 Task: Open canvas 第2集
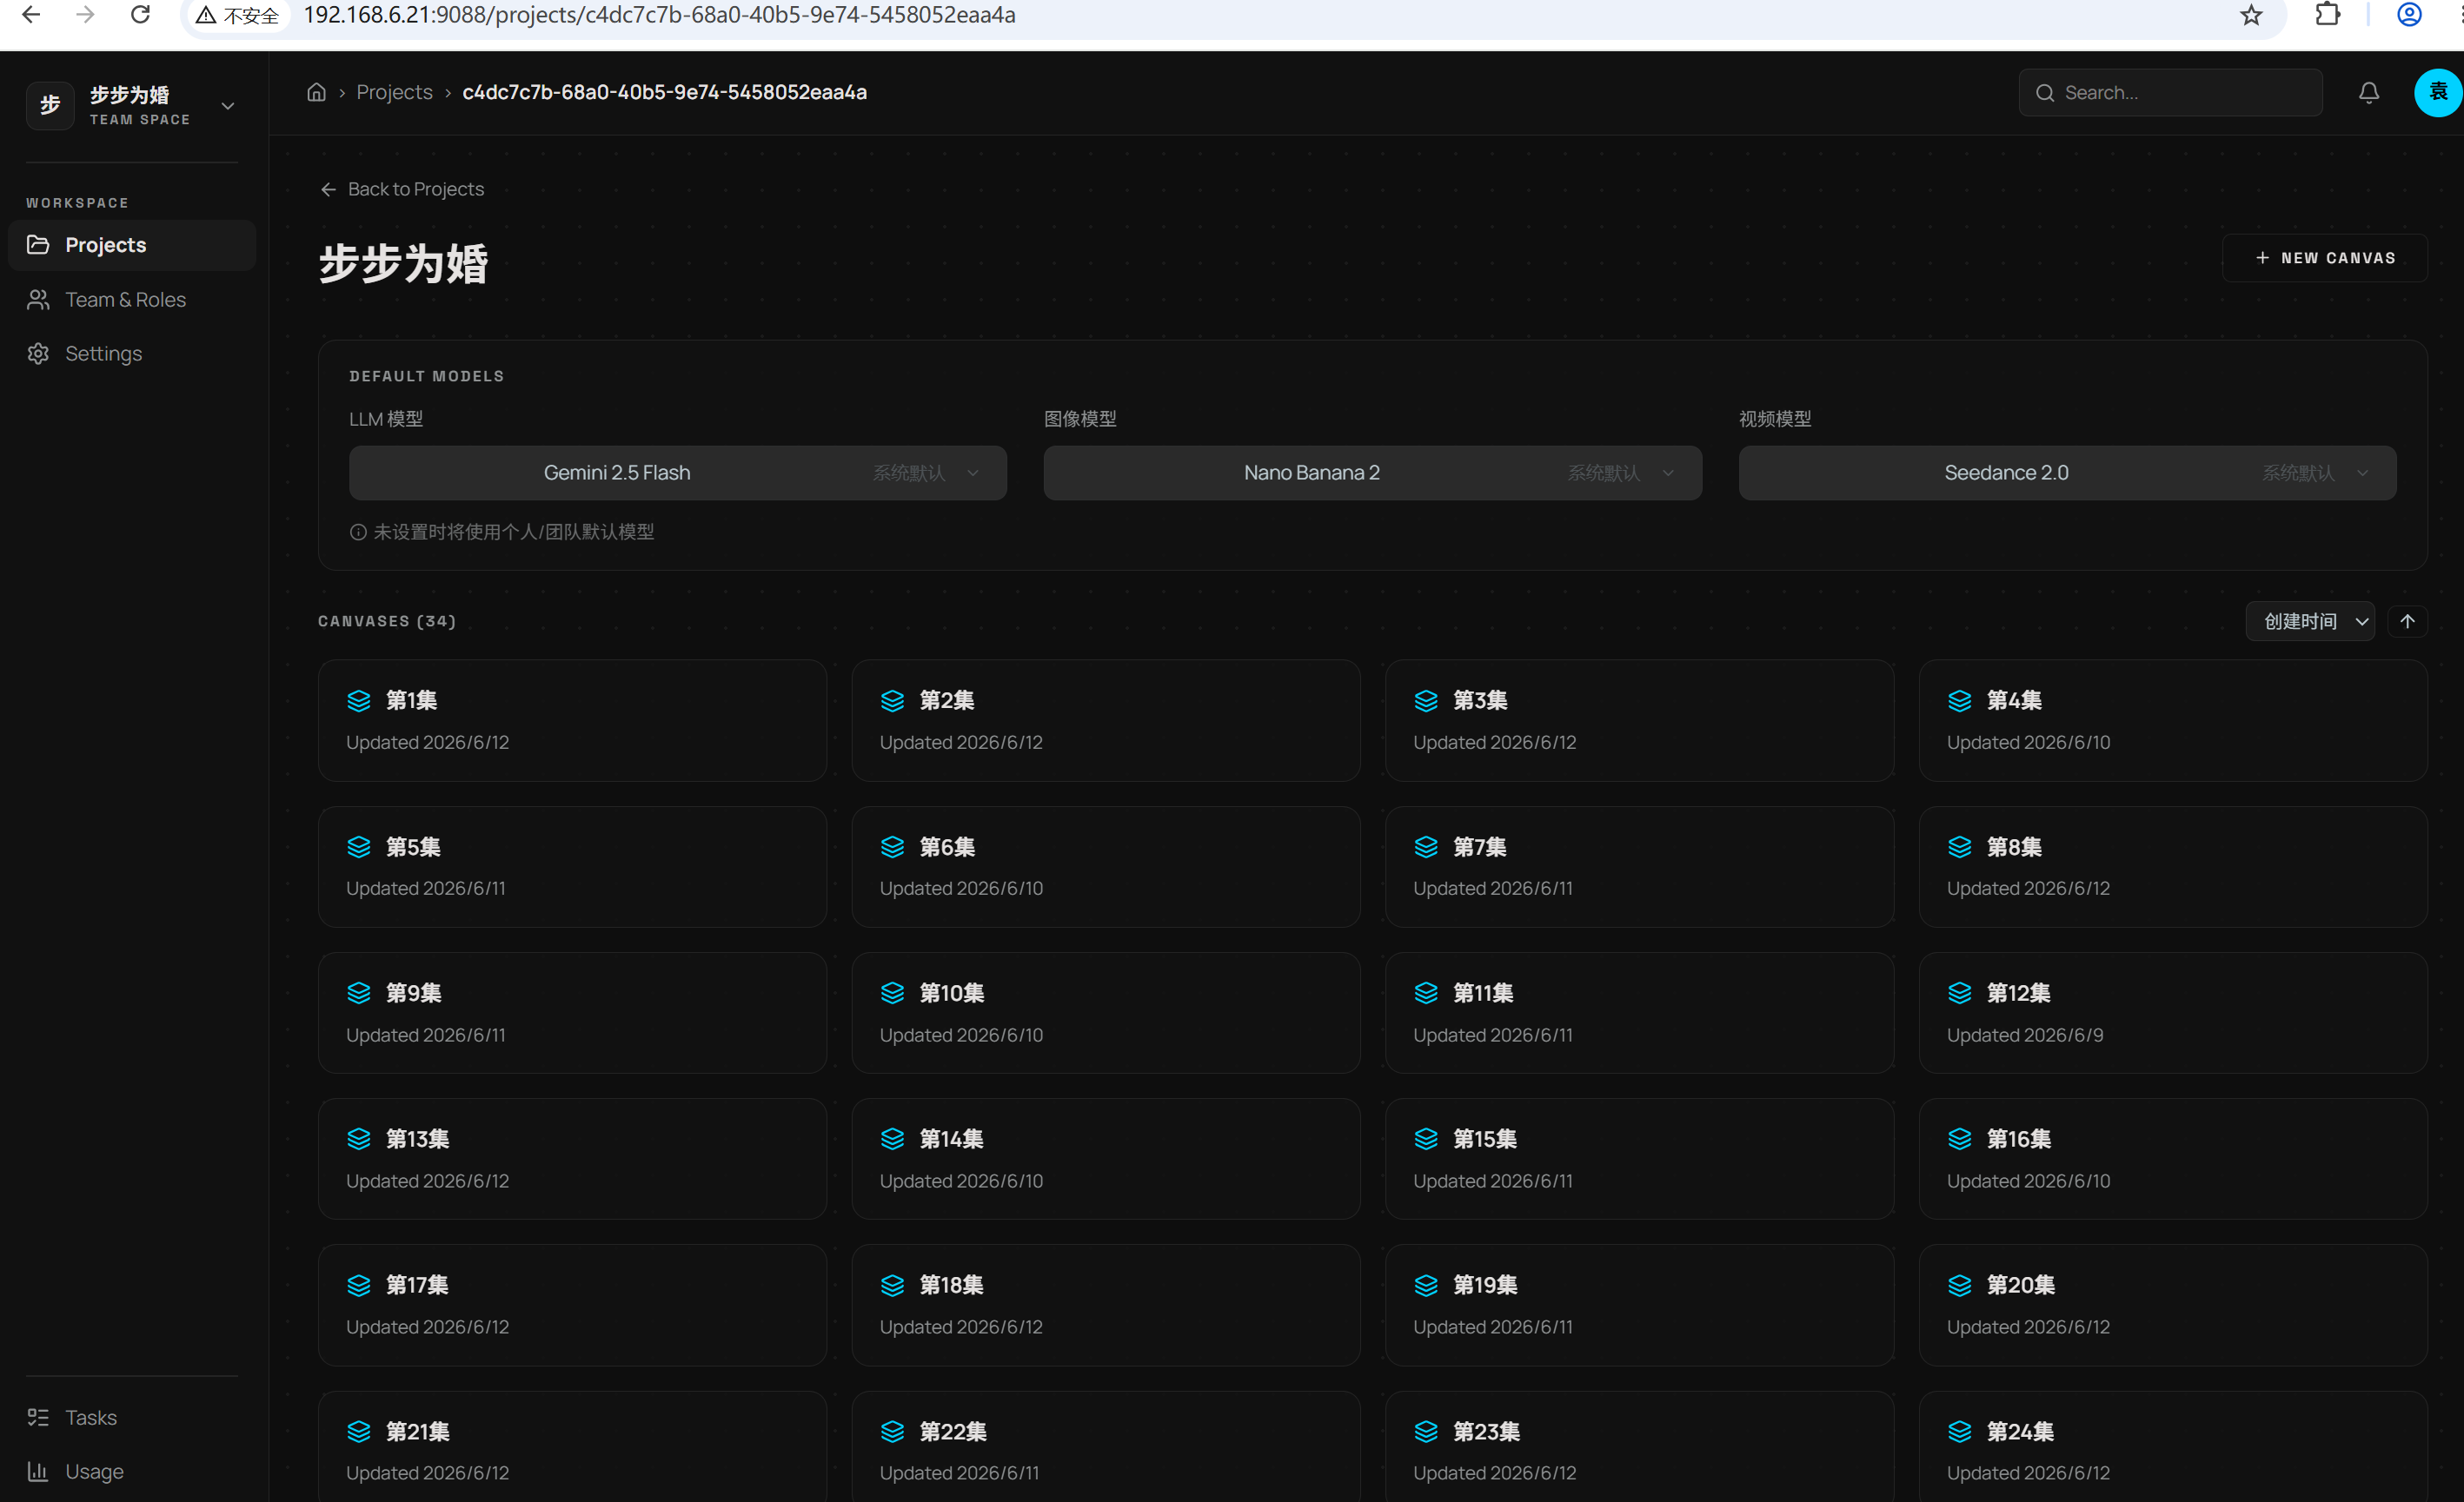1105,720
